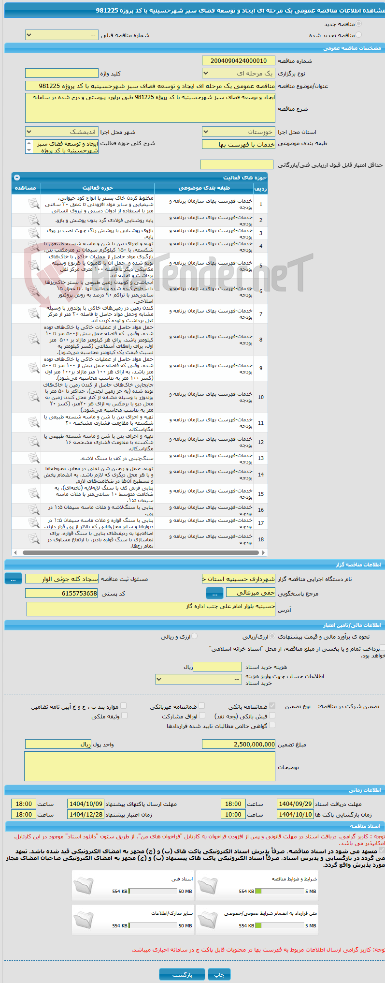
Task: Click مهلت دریافت اسناد date 1404/09/29
Action: [295, 804]
